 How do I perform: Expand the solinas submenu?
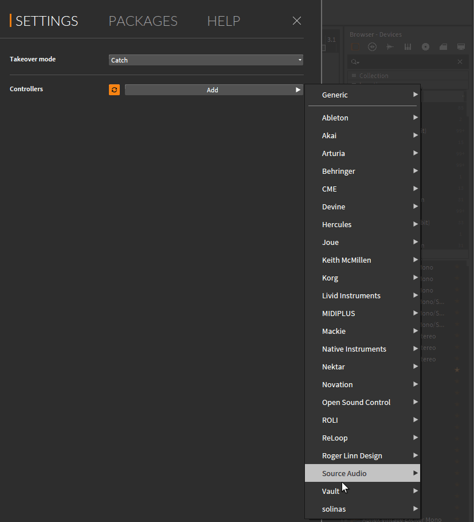[363, 509]
